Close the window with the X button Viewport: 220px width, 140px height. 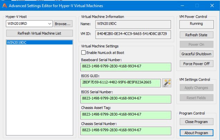pyautogui.click(x=212, y=6)
